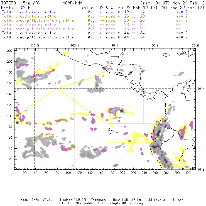Click the '44 levels,' text

(157, 200)
